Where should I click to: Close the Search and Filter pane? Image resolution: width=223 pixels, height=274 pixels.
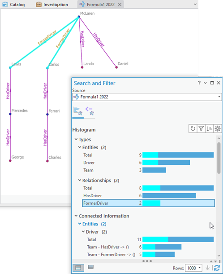point(219,83)
